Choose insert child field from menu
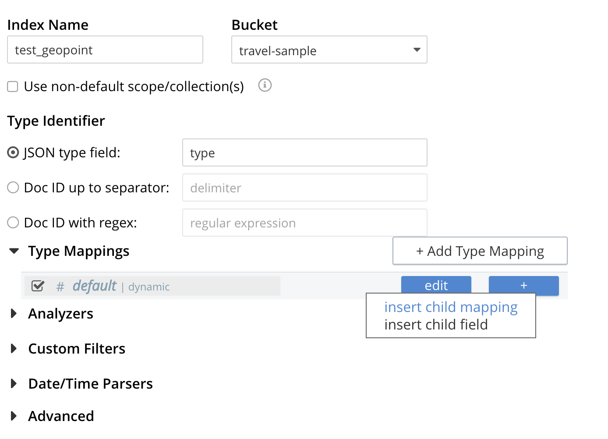 coord(436,325)
